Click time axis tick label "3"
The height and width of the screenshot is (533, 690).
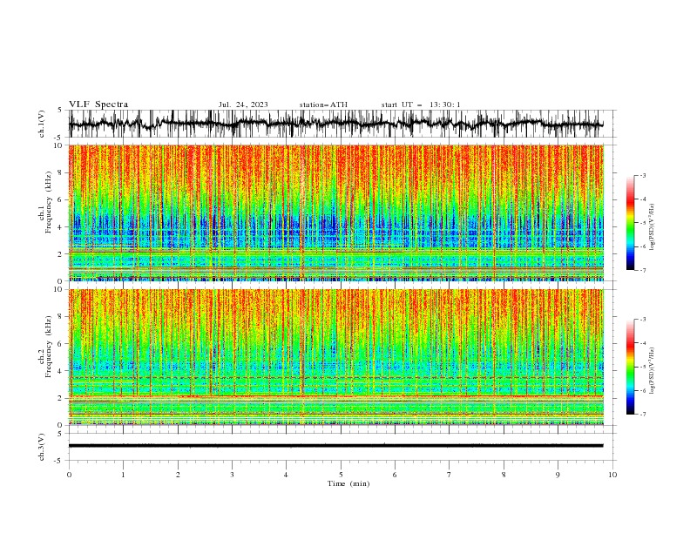pyautogui.click(x=232, y=475)
